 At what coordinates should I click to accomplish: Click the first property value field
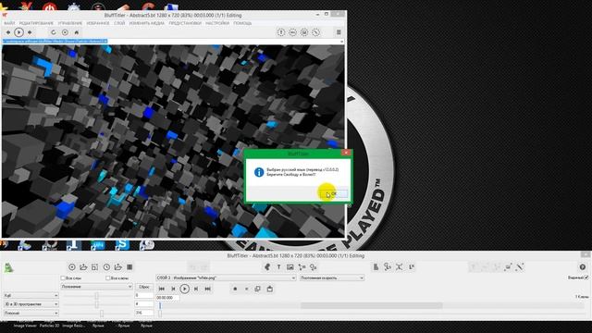[144, 296]
